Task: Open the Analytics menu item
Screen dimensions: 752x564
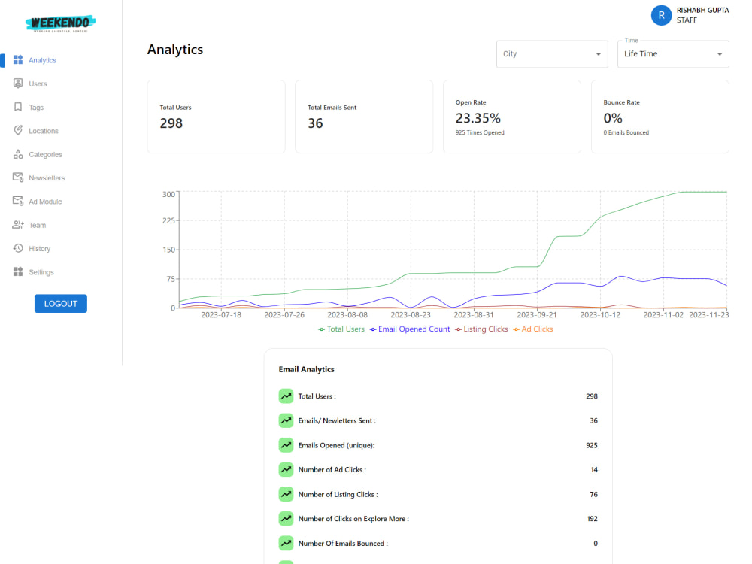Action: tap(42, 60)
